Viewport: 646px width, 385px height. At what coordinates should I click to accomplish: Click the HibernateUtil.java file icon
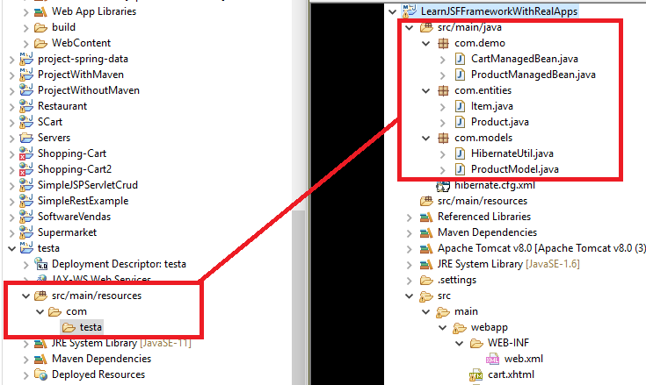(460, 153)
